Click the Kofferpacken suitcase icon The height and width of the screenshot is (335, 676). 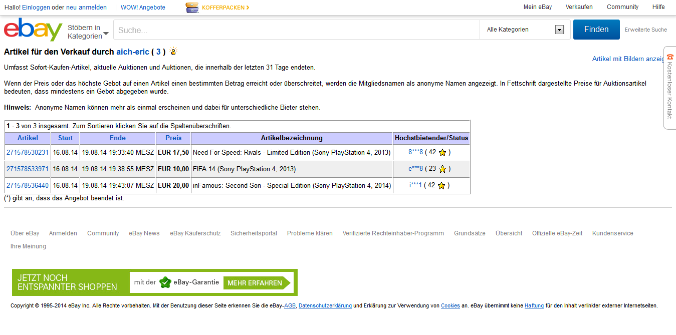click(x=192, y=8)
